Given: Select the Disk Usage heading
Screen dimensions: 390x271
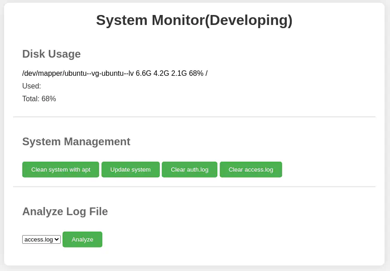Looking at the screenshot, I should (x=51, y=54).
